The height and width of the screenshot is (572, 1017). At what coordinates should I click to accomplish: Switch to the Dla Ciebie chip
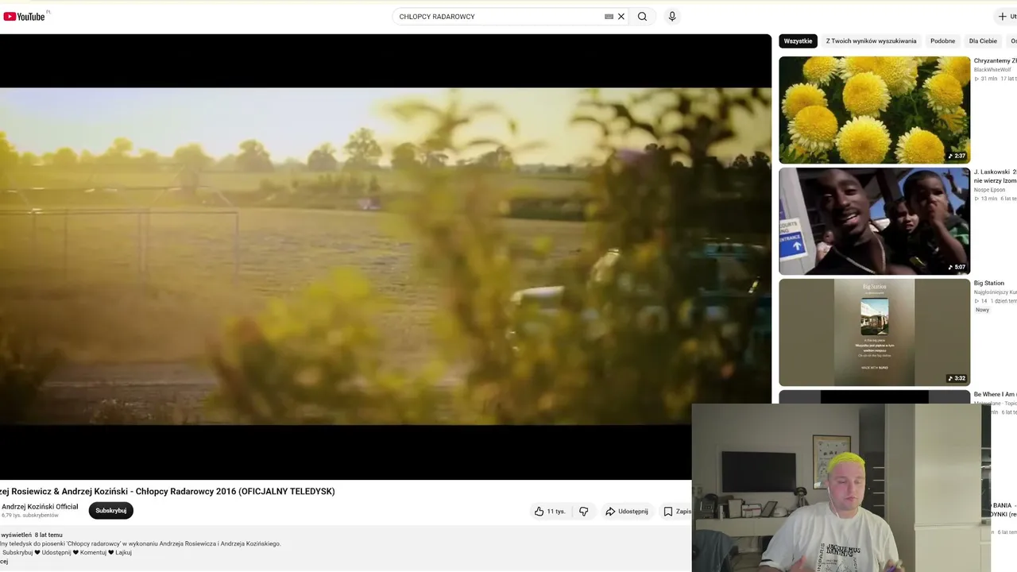click(x=983, y=41)
